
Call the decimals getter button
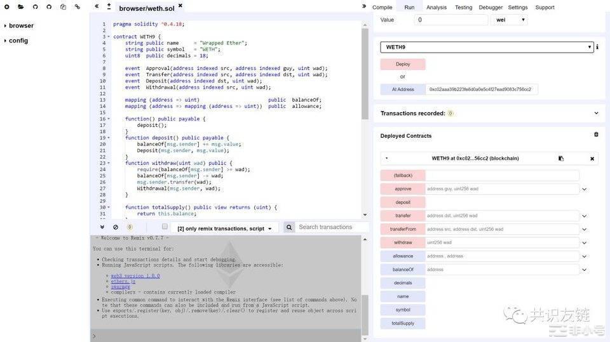click(x=403, y=283)
